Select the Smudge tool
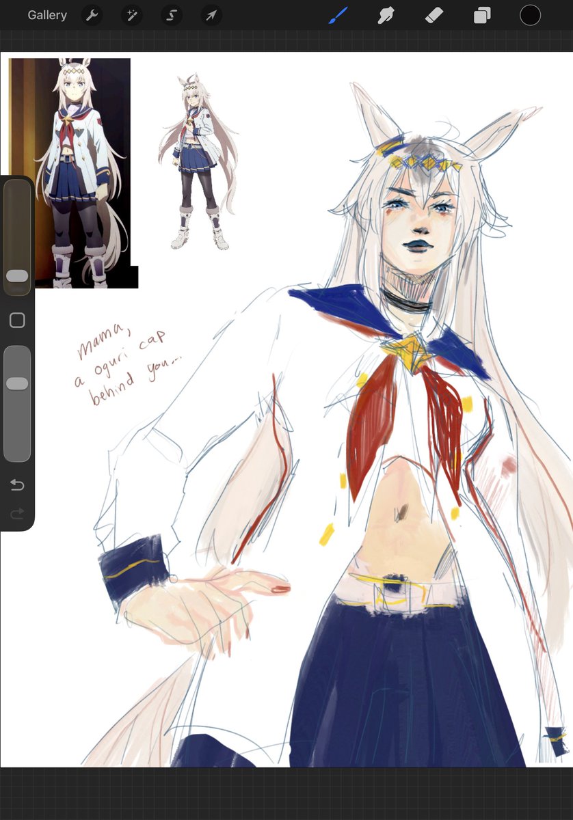The image size is (573, 820). pos(386,15)
